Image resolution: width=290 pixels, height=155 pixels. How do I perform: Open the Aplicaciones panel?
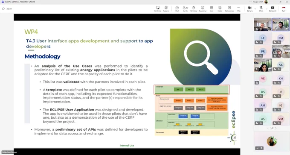(229, 9)
